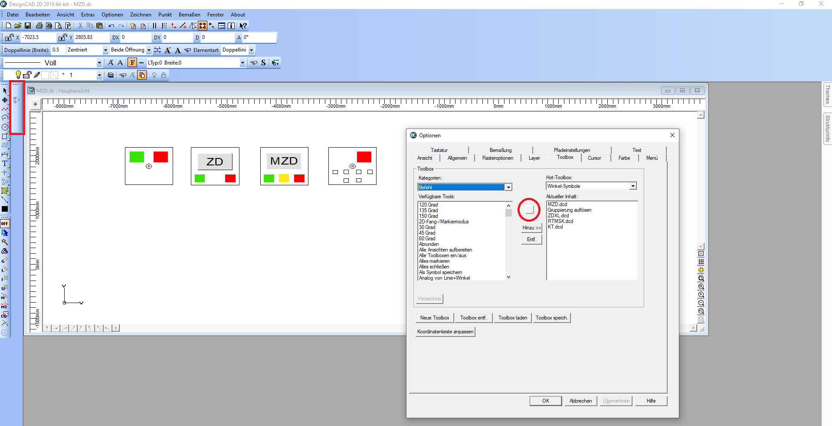Toggle the snap OFF button
Viewport: 832px width, 426px height.
(5, 223)
